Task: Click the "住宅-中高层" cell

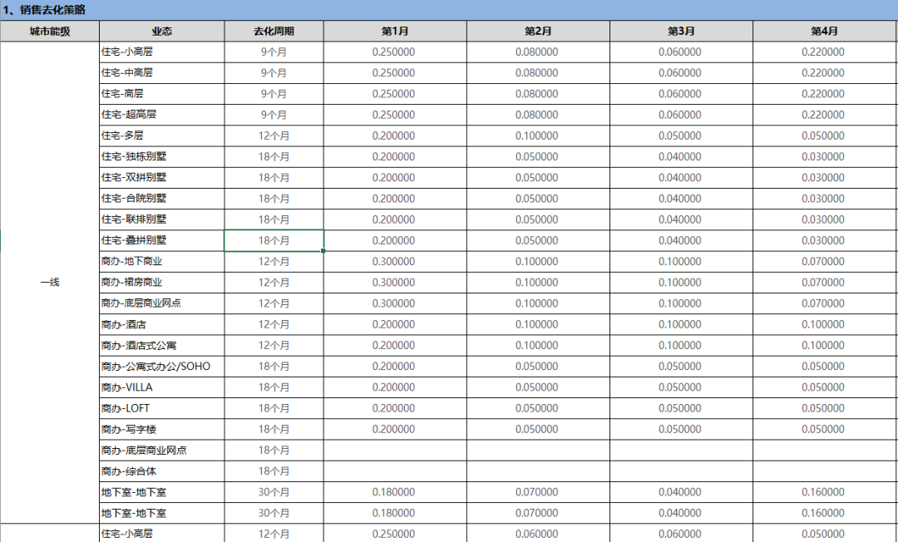Action: [162, 72]
